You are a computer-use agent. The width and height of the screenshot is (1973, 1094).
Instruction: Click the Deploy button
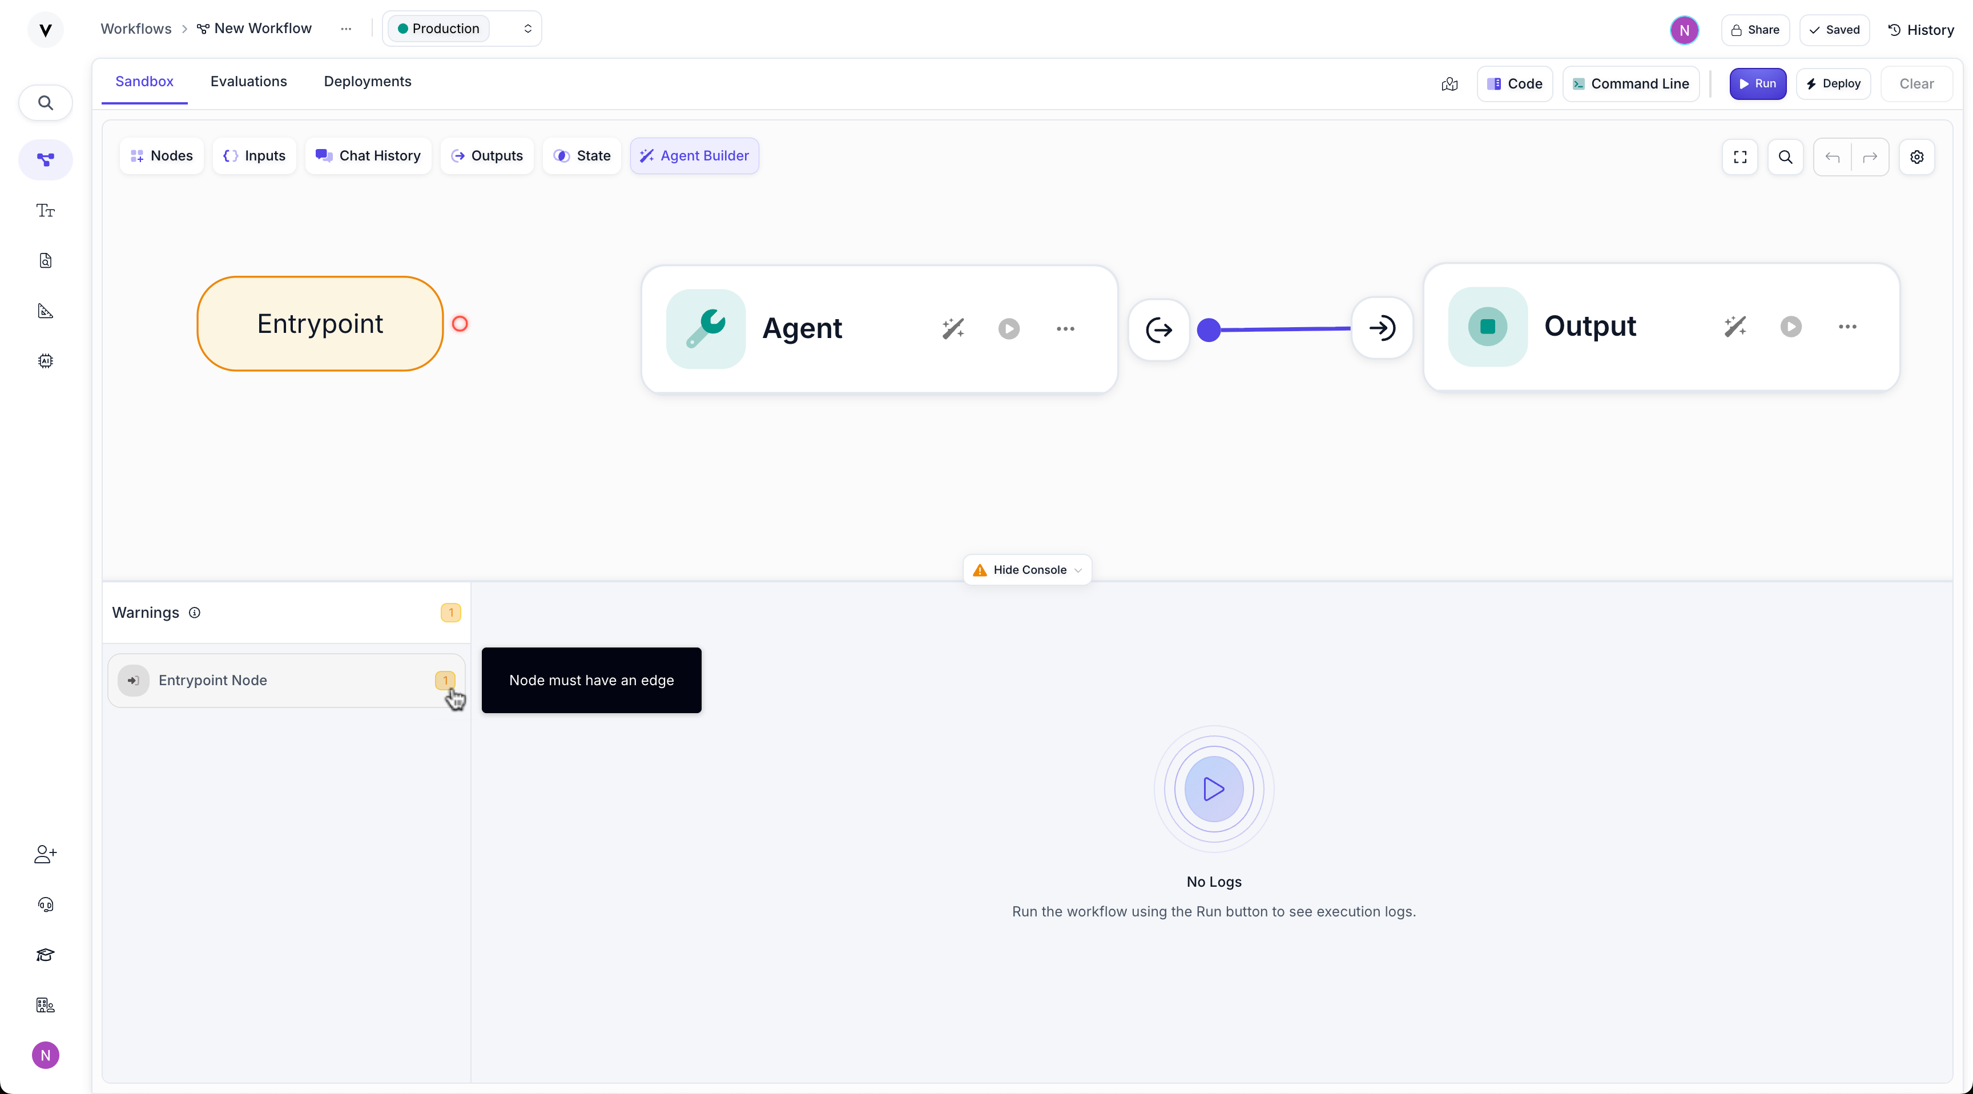click(x=1833, y=83)
